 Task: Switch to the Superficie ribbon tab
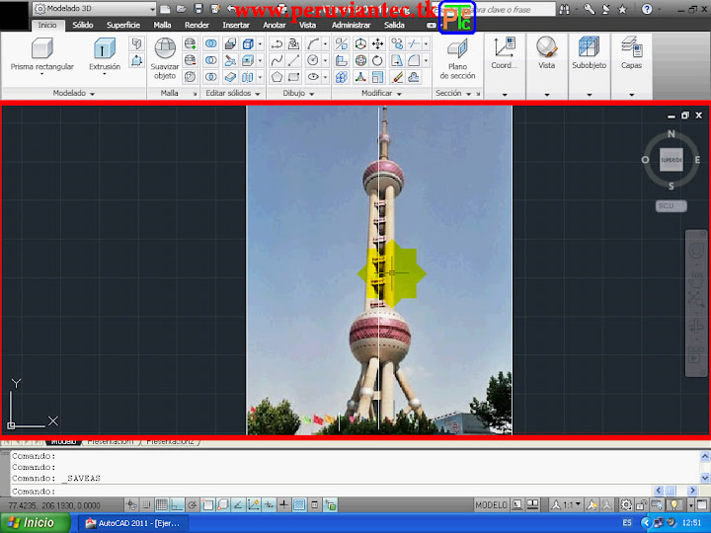pos(122,25)
